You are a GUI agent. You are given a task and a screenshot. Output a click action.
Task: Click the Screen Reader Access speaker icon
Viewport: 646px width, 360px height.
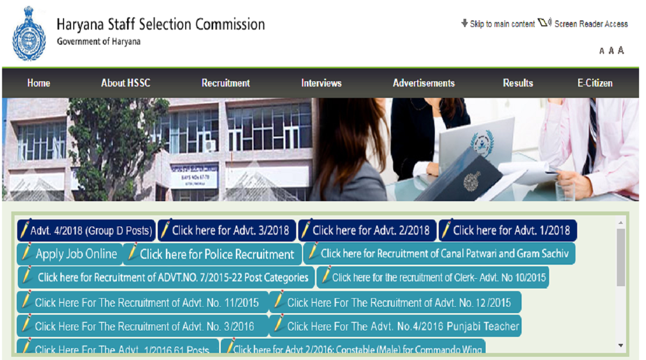click(x=545, y=23)
